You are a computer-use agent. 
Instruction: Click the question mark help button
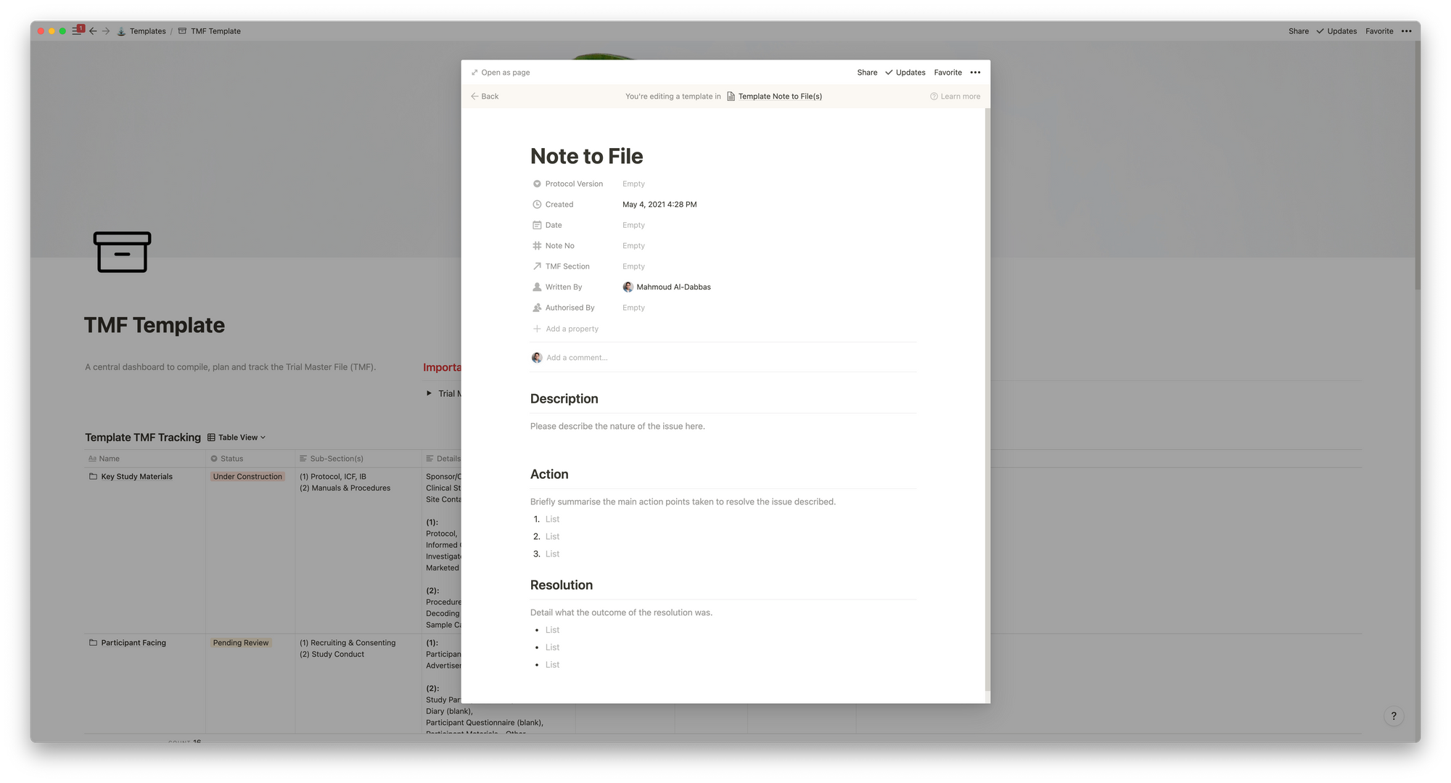[x=1393, y=716]
